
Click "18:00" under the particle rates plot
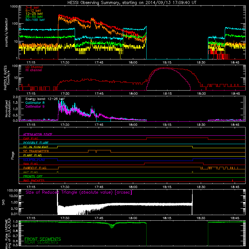pos(133,94)
